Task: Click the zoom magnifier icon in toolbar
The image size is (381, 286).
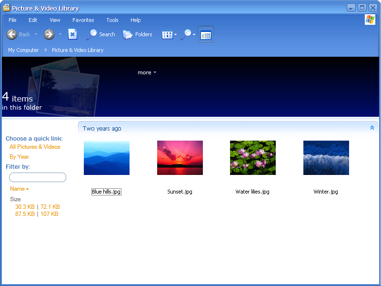Action: 187,34
